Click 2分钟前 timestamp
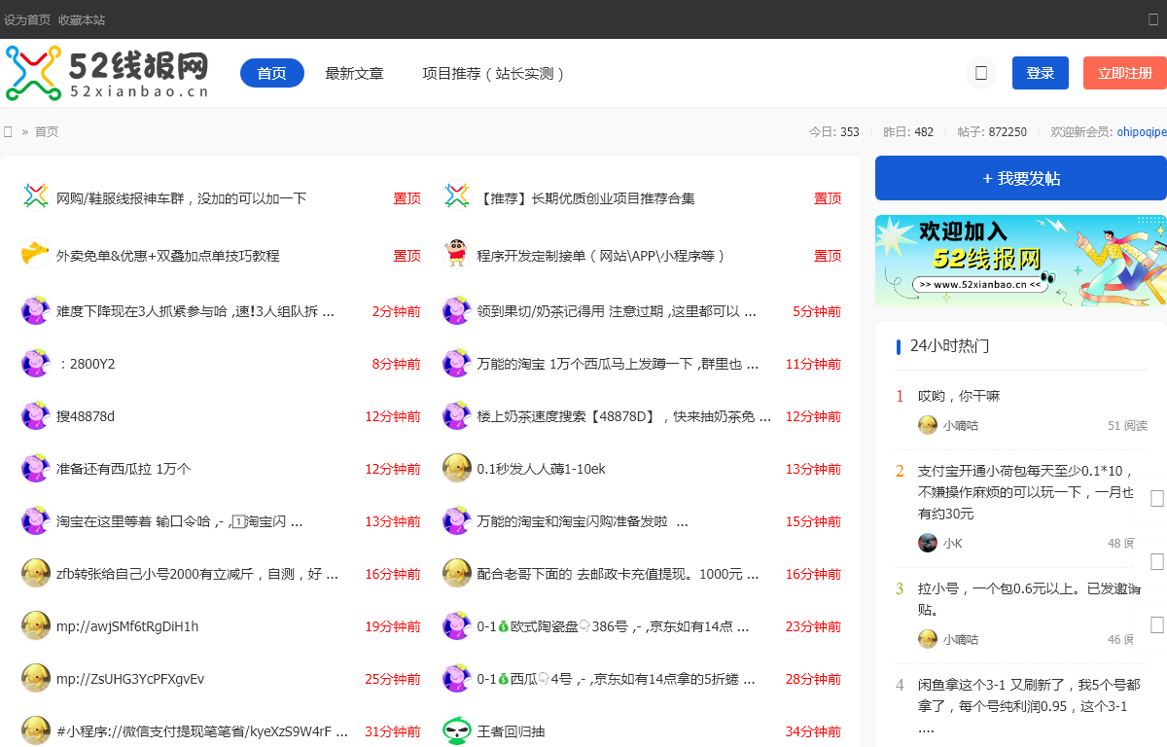The image size is (1167, 747). [x=396, y=311]
